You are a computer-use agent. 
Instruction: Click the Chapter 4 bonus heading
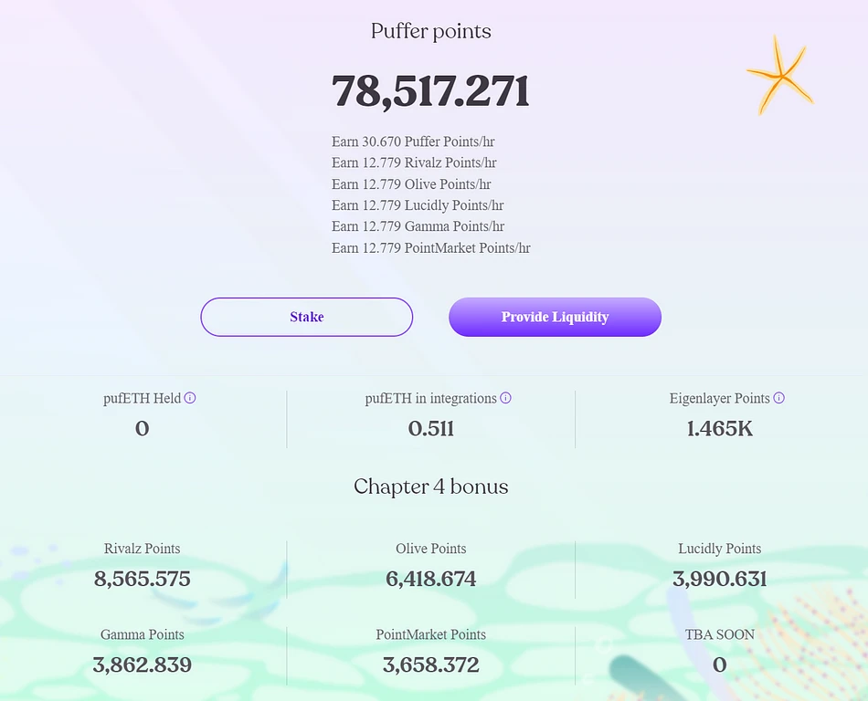tap(430, 487)
